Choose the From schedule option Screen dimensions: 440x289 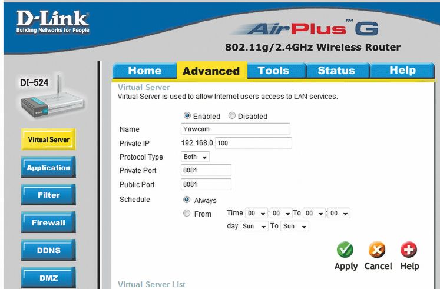[x=187, y=213]
